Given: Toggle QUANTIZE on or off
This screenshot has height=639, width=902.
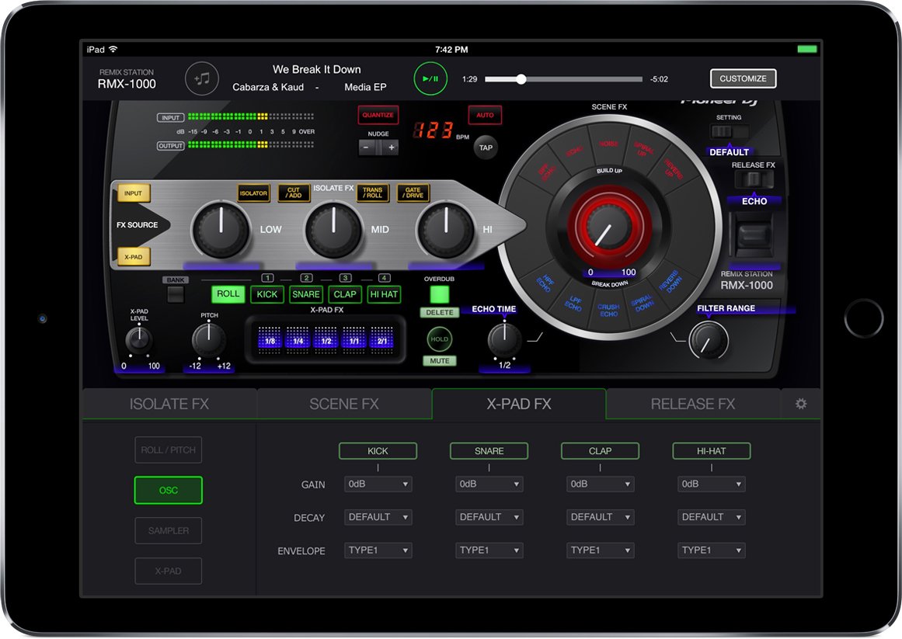Looking at the screenshot, I should pos(378,114).
